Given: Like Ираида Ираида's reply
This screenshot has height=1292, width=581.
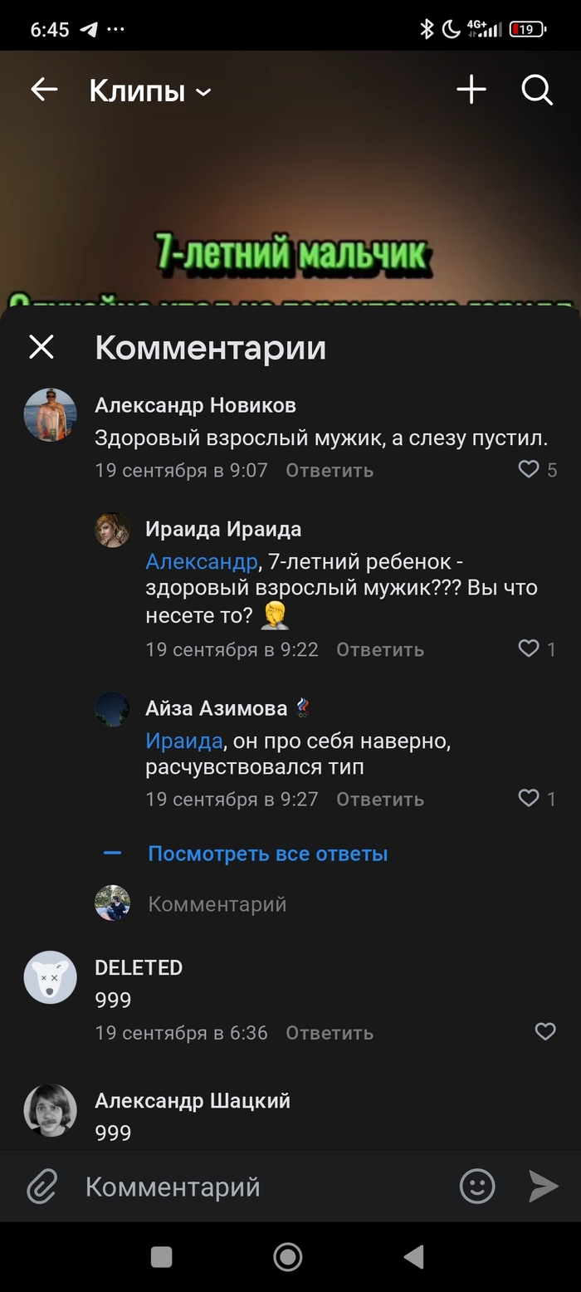Looking at the screenshot, I should click(530, 648).
